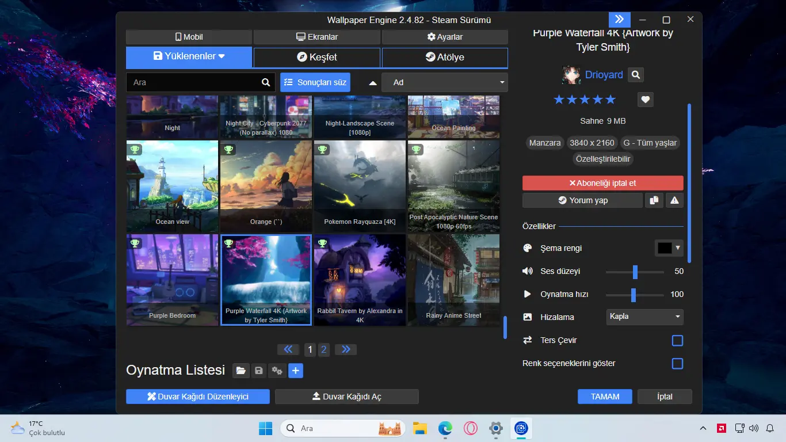Open Hizalama Kapla dropdown

(x=645, y=317)
